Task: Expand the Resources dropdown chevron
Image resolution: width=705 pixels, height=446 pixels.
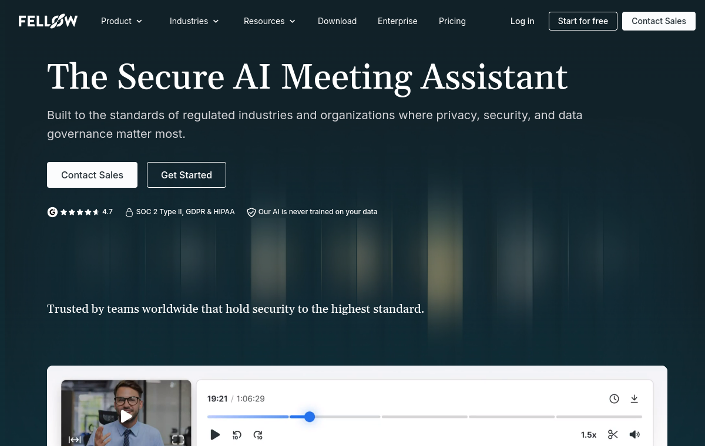Action: (x=293, y=21)
